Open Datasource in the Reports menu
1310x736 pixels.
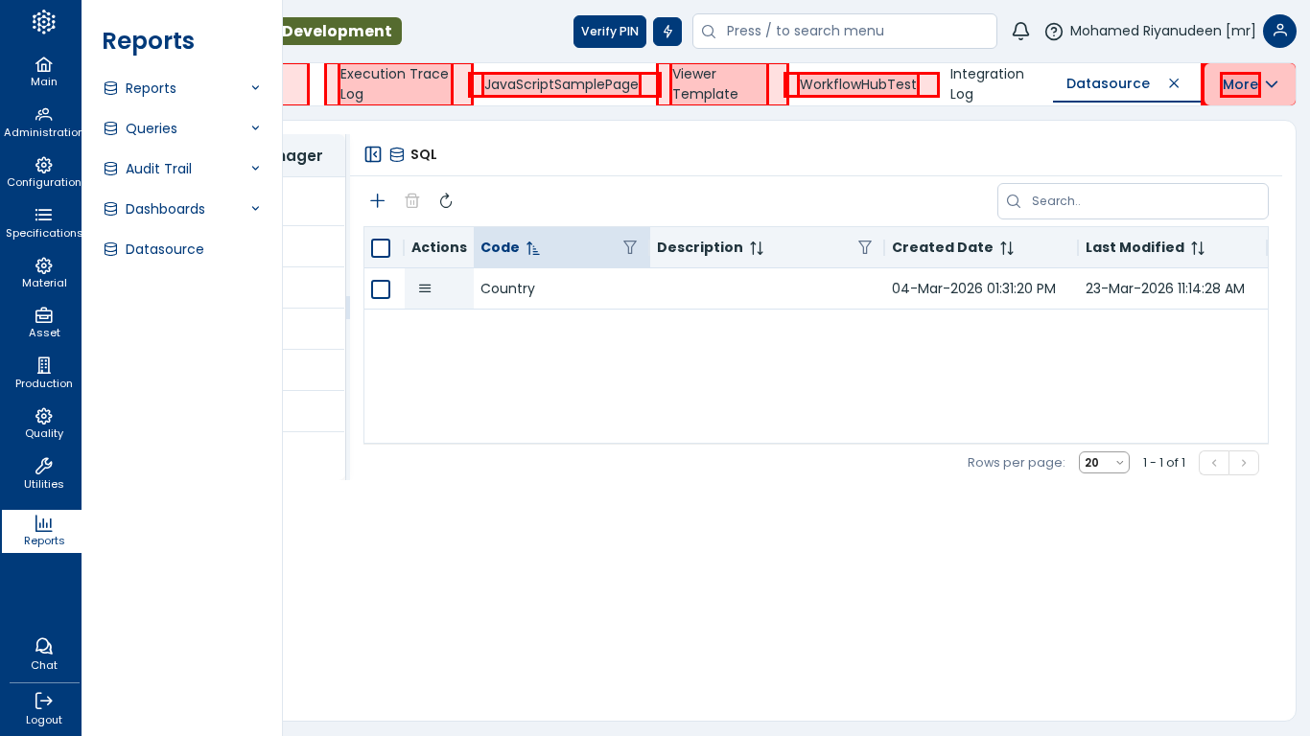[164, 249]
